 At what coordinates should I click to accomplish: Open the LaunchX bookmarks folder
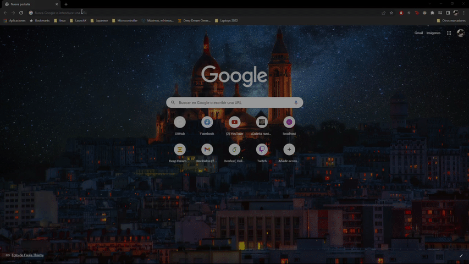[78, 21]
